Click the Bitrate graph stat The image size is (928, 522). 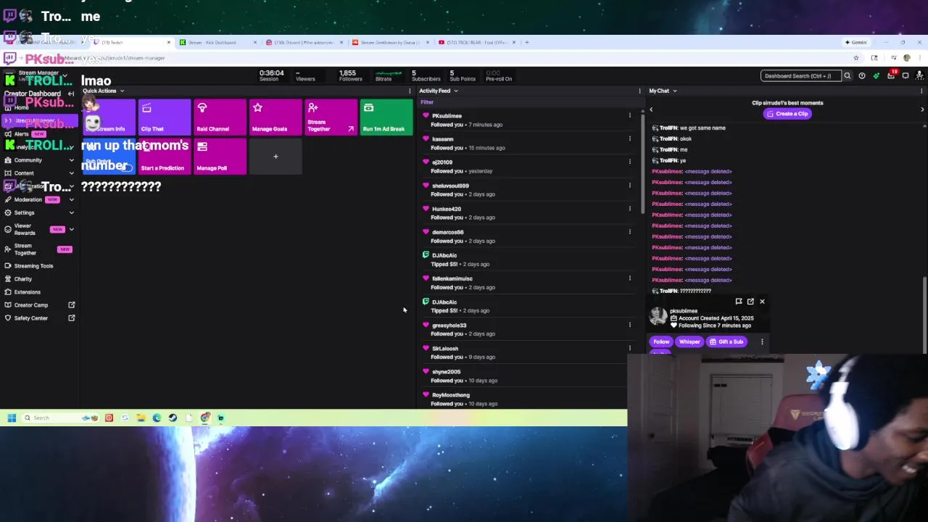pyautogui.click(x=389, y=75)
